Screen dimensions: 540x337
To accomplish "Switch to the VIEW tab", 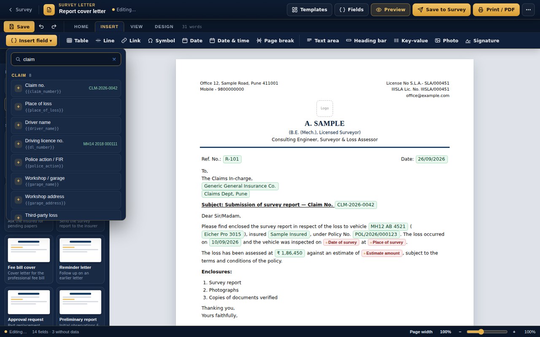I will 136,27.
